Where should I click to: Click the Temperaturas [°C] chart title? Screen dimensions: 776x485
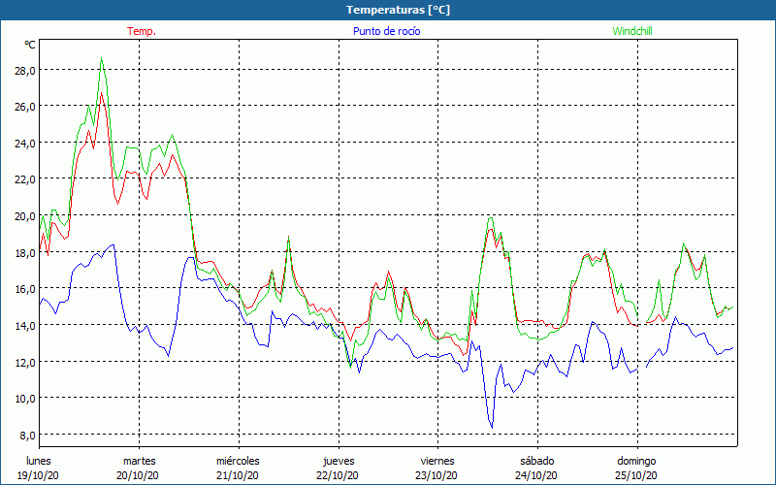click(399, 10)
